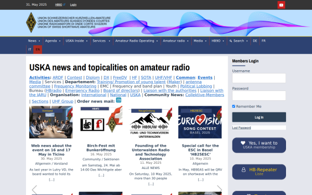Open the UHF Group link
The height and width of the screenshot is (195, 312).
(x=63, y=101)
